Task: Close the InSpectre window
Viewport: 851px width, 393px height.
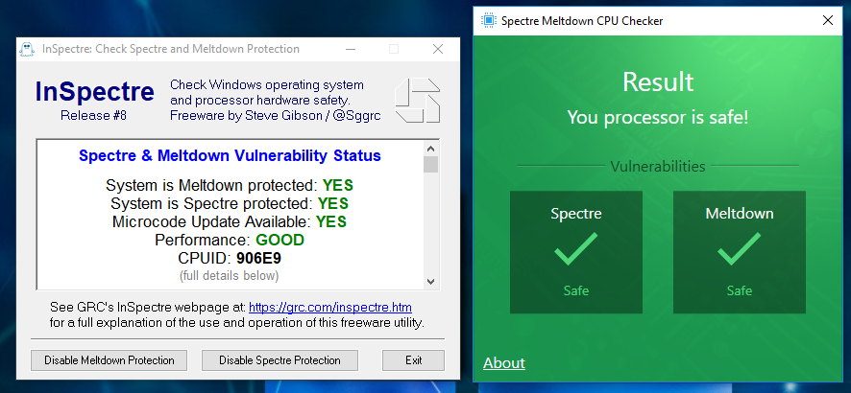Action: [437, 49]
